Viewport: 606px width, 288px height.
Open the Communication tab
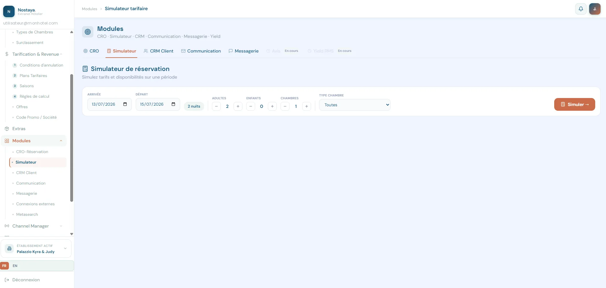tap(201, 51)
